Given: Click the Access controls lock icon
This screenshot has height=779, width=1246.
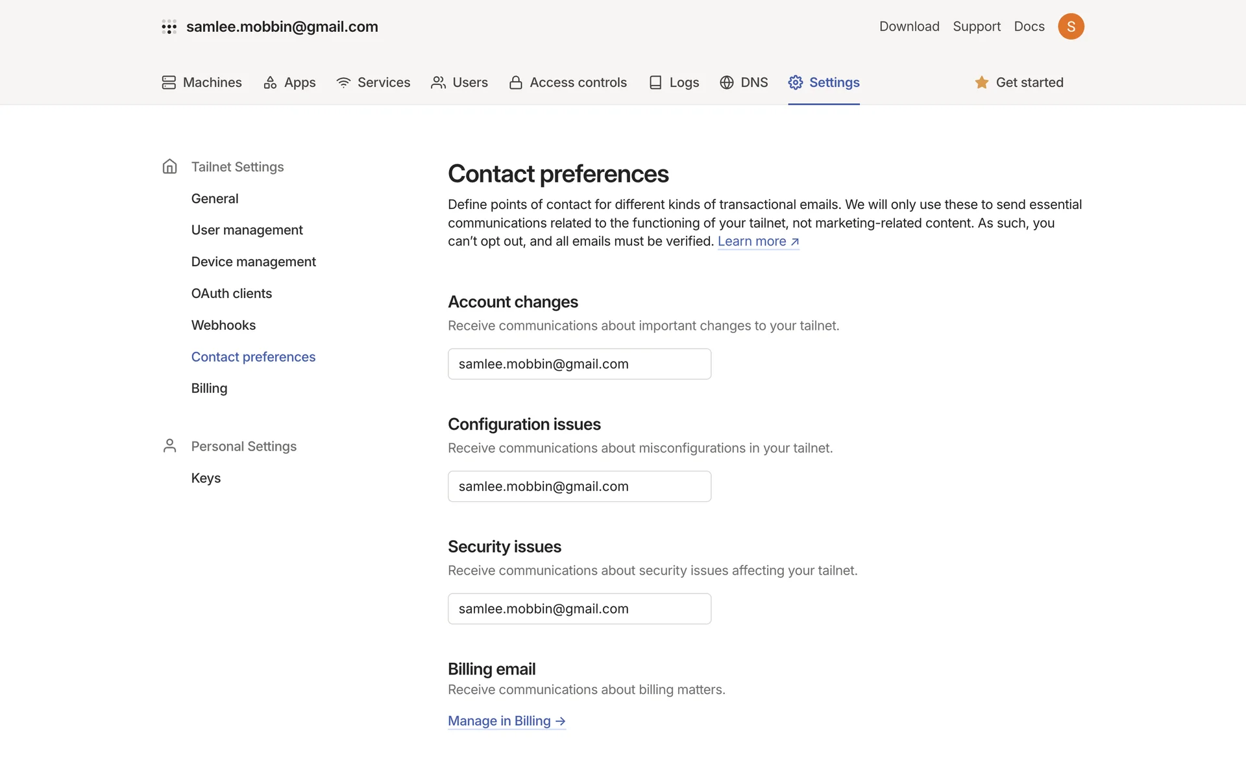Looking at the screenshot, I should click(516, 82).
